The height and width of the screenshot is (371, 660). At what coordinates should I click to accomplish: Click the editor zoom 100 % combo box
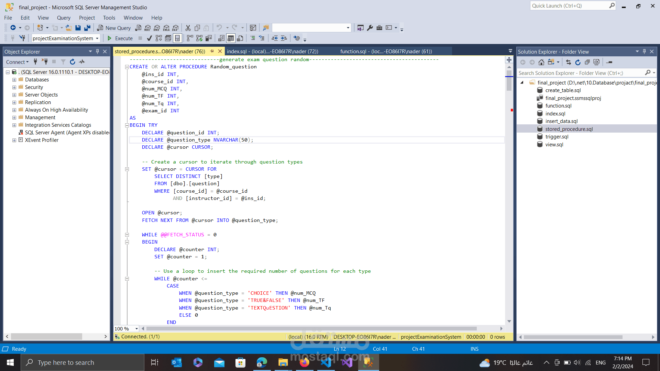(x=126, y=329)
